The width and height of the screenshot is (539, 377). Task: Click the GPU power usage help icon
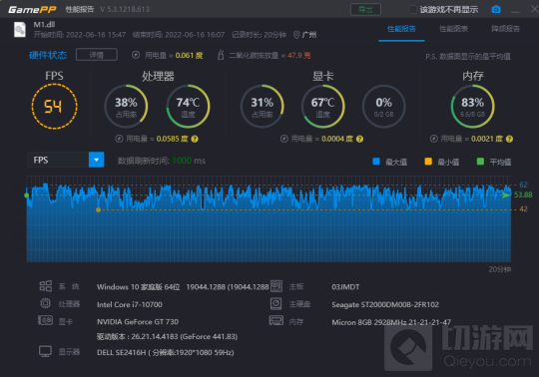click(359, 139)
